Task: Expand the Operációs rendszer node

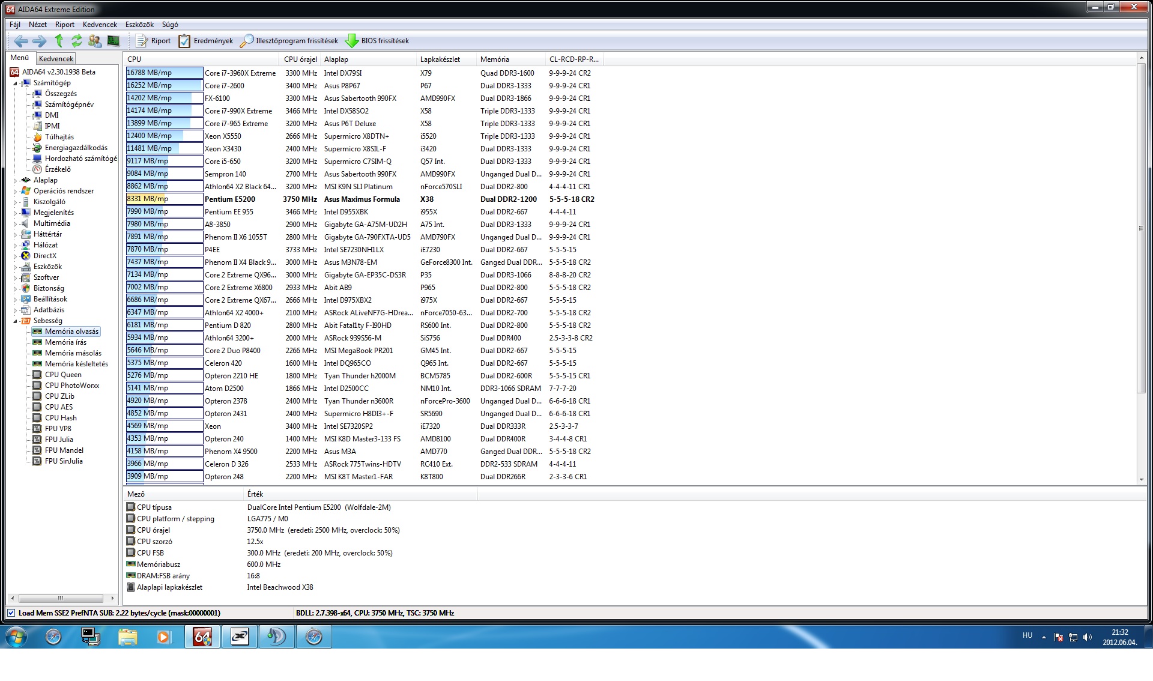Action: (x=15, y=191)
